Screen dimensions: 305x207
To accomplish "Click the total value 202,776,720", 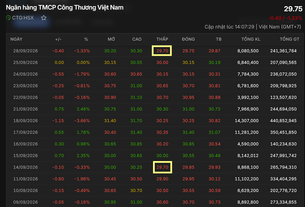I will point(283,191).
